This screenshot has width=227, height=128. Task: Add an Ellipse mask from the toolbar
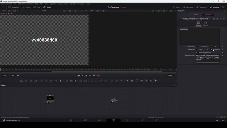[96, 81]
